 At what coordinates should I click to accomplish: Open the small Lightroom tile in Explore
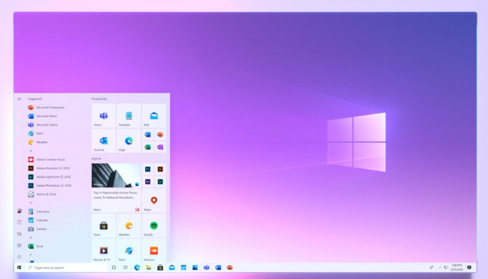click(160, 182)
